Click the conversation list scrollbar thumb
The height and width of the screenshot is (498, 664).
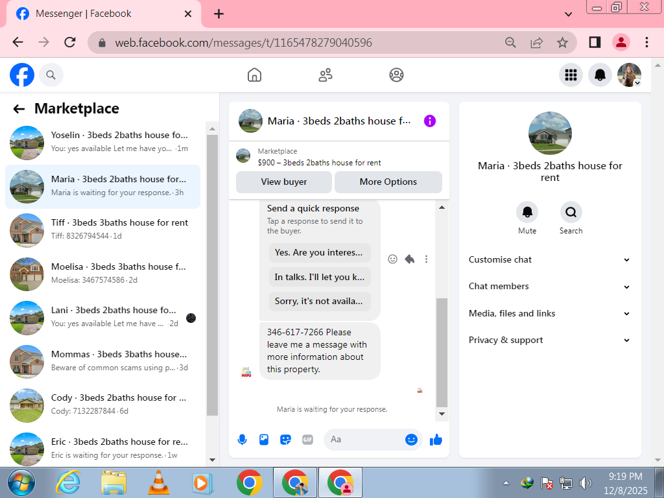[x=212, y=275]
